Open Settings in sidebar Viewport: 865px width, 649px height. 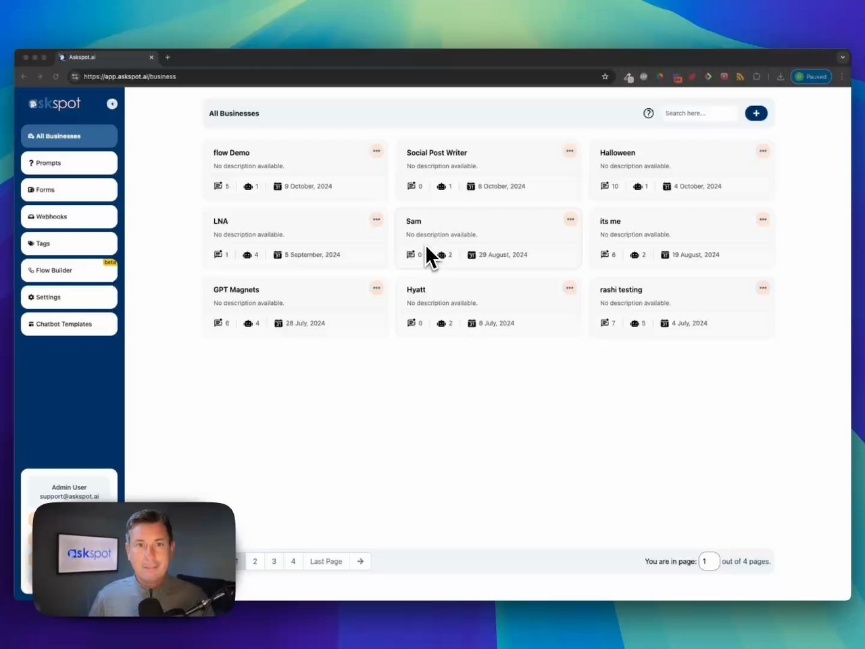[69, 297]
